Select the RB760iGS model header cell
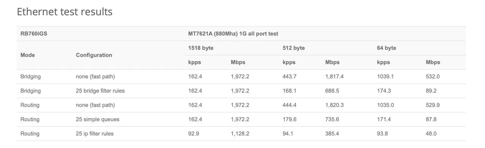Image resolution: width=485 pixels, height=148 pixels. [x=34, y=34]
